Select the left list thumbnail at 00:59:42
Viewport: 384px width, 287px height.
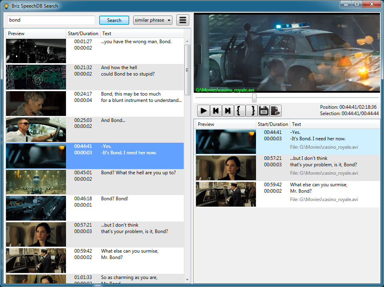(x=36, y=261)
